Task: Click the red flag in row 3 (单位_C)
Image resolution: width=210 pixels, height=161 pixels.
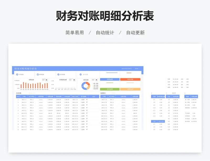Action: tap(87, 105)
